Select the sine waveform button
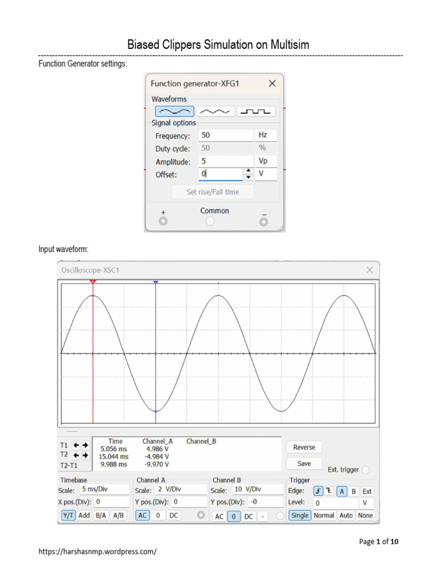Screen dimensions: 437x583 pyautogui.click(x=175, y=111)
